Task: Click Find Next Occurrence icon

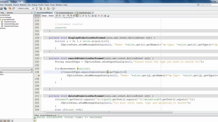Action: point(74,16)
